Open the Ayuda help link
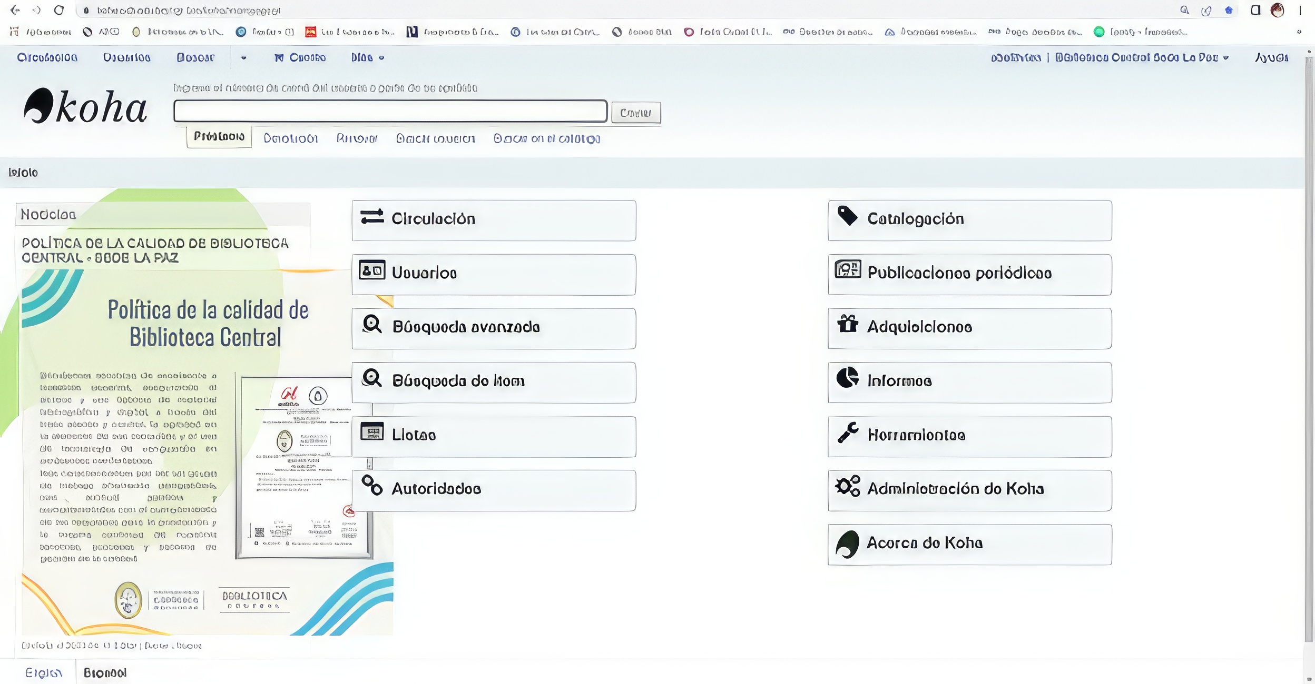Image resolution: width=1315 pixels, height=684 pixels. click(x=1271, y=57)
